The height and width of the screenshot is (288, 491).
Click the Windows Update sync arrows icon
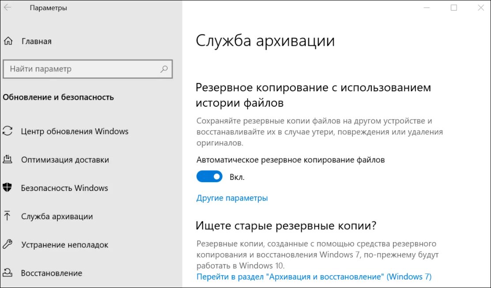coord(8,131)
